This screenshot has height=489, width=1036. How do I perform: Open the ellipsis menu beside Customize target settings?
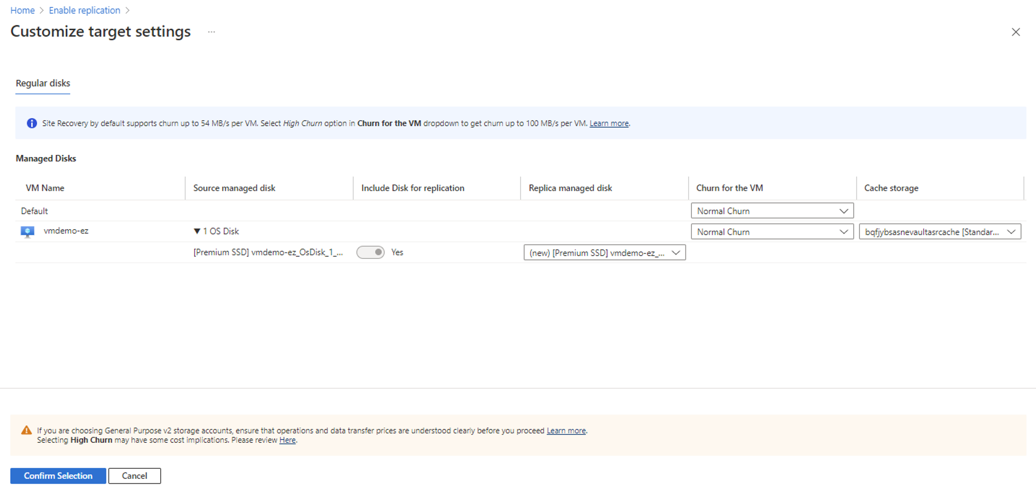[x=211, y=32]
